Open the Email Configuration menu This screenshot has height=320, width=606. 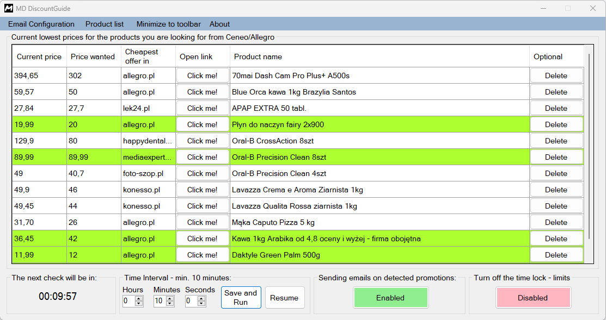(x=41, y=24)
